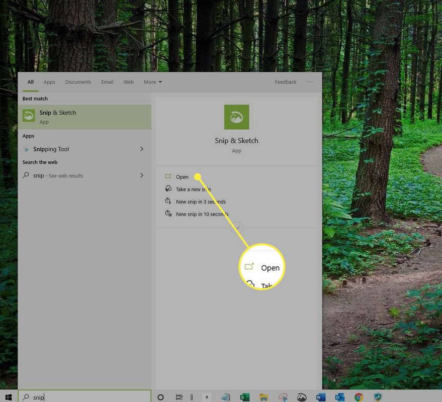Select 'snip - See web results' entry
This screenshot has height=402, width=442.
pos(84,175)
